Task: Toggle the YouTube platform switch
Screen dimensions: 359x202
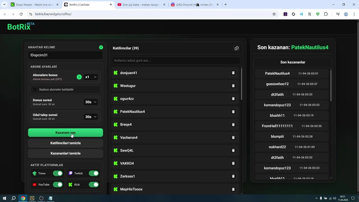Action: pyautogui.click(x=58, y=185)
